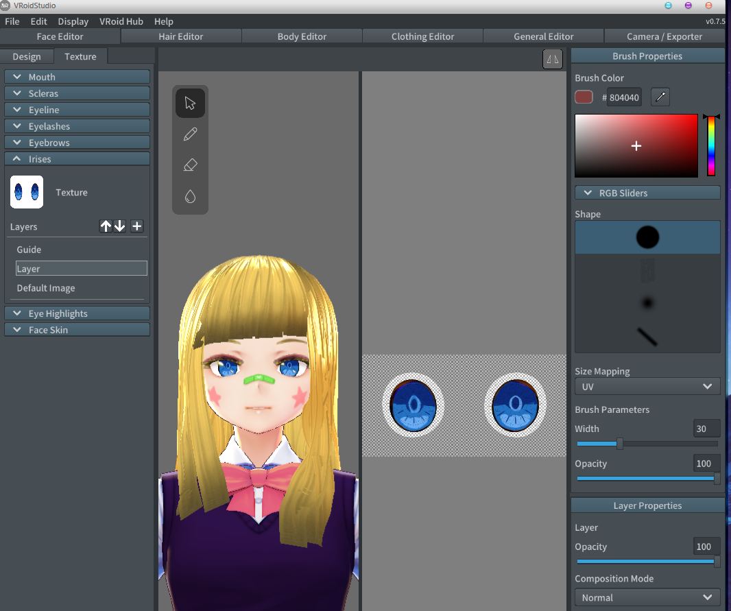
Task: Expand the Eyebrows section
Action: [x=77, y=143]
